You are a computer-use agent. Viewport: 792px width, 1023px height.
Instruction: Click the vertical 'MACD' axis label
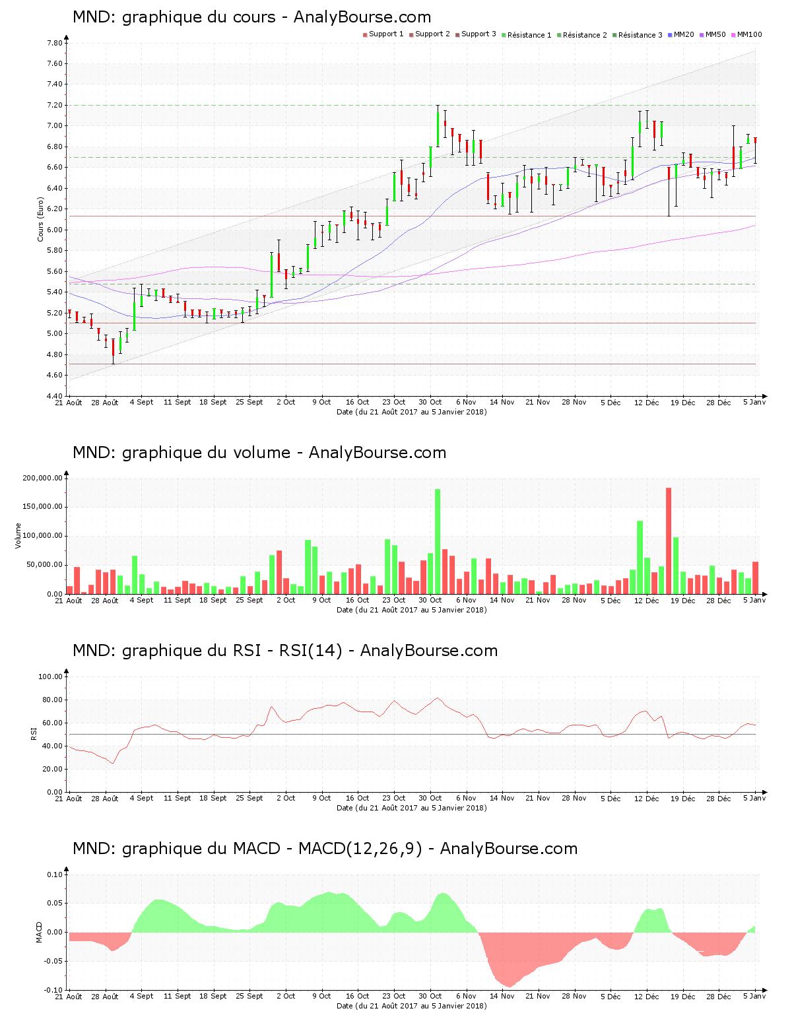pos(39,932)
